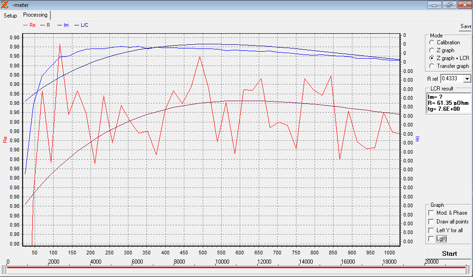473x277 pixels.
Task: Click the Save button
Action: coord(466,26)
